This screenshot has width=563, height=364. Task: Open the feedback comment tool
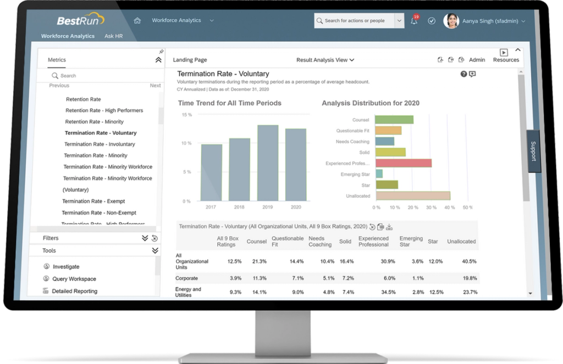pos(472,74)
